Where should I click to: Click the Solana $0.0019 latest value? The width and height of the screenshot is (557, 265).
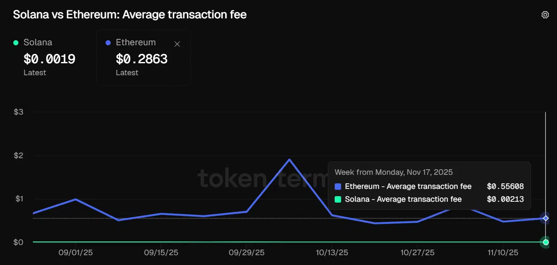coord(50,59)
